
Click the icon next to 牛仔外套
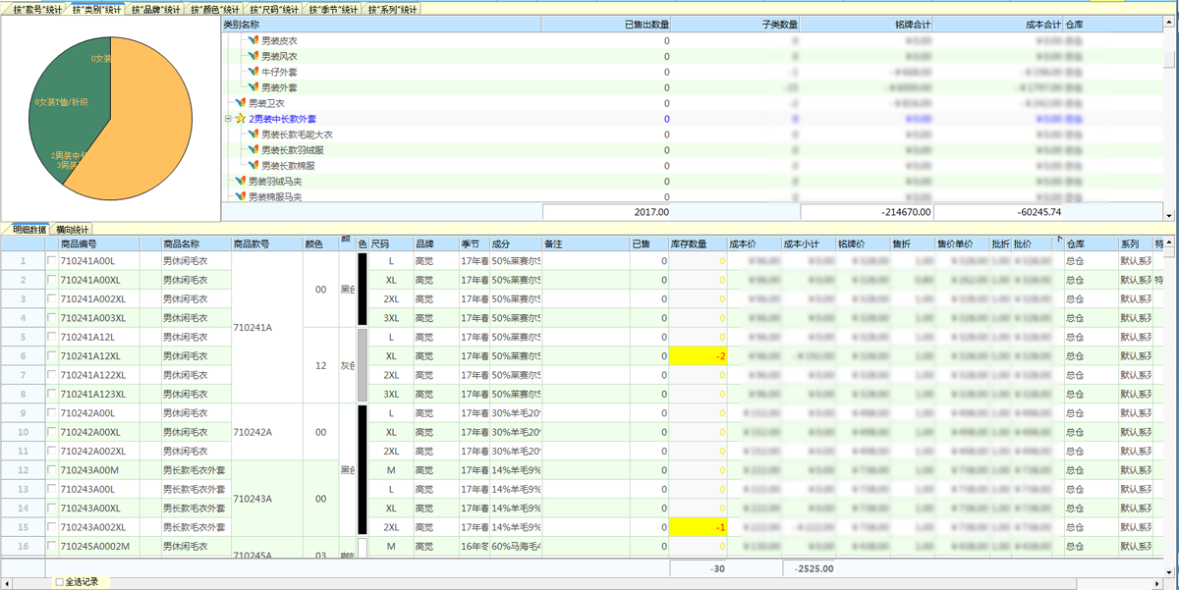pyautogui.click(x=253, y=72)
